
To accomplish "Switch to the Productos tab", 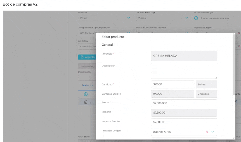I will click(x=87, y=85).
